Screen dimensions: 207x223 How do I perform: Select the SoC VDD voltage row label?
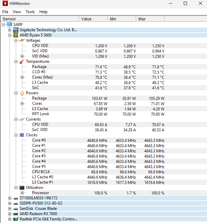click(x=40, y=51)
